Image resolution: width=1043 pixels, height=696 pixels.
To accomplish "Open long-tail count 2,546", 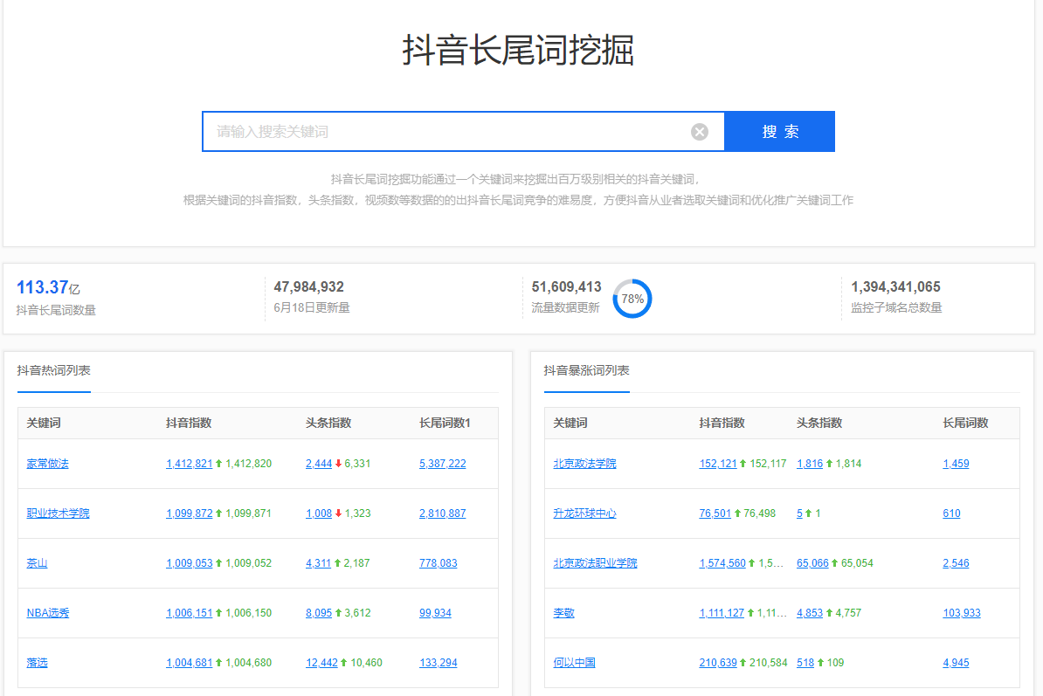I will point(956,563).
